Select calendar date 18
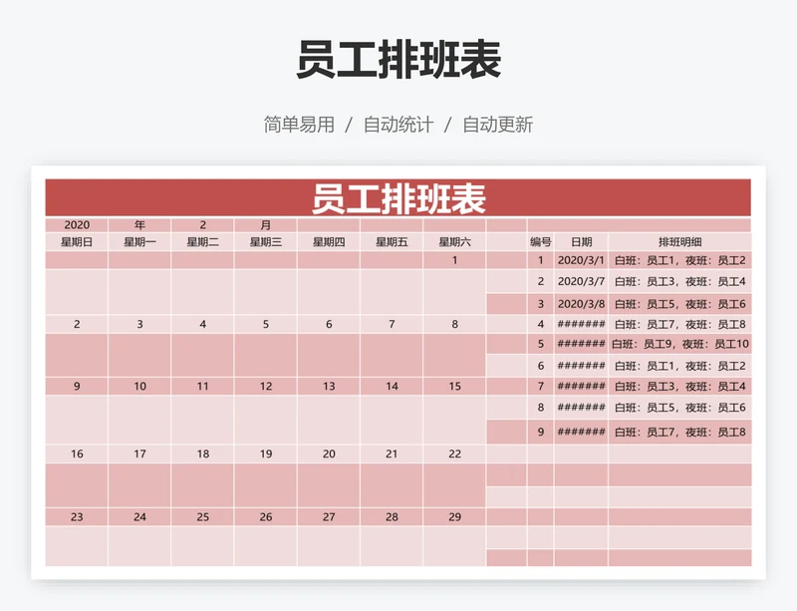This screenshot has width=797, height=611. point(203,454)
